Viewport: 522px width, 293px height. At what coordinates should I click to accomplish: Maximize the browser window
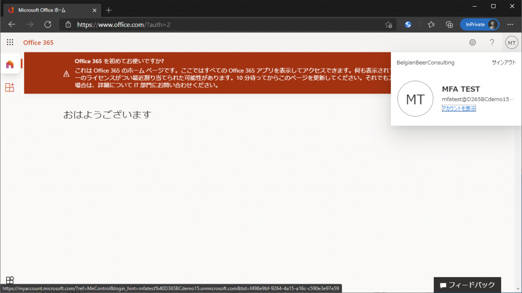tap(493, 6)
